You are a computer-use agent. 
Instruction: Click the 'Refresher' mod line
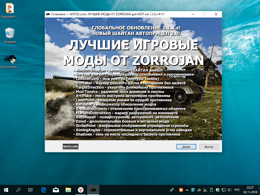click(115, 104)
